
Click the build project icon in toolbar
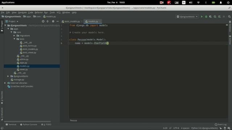point(219,17)
